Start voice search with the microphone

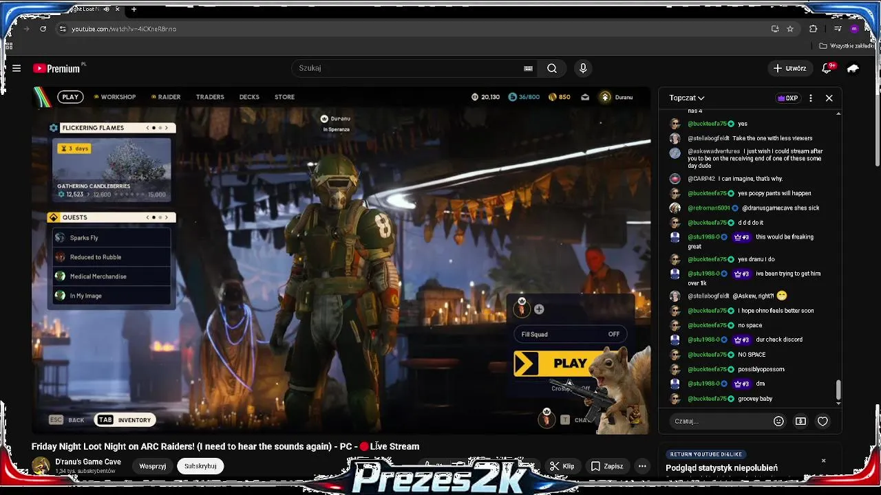point(583,68)
